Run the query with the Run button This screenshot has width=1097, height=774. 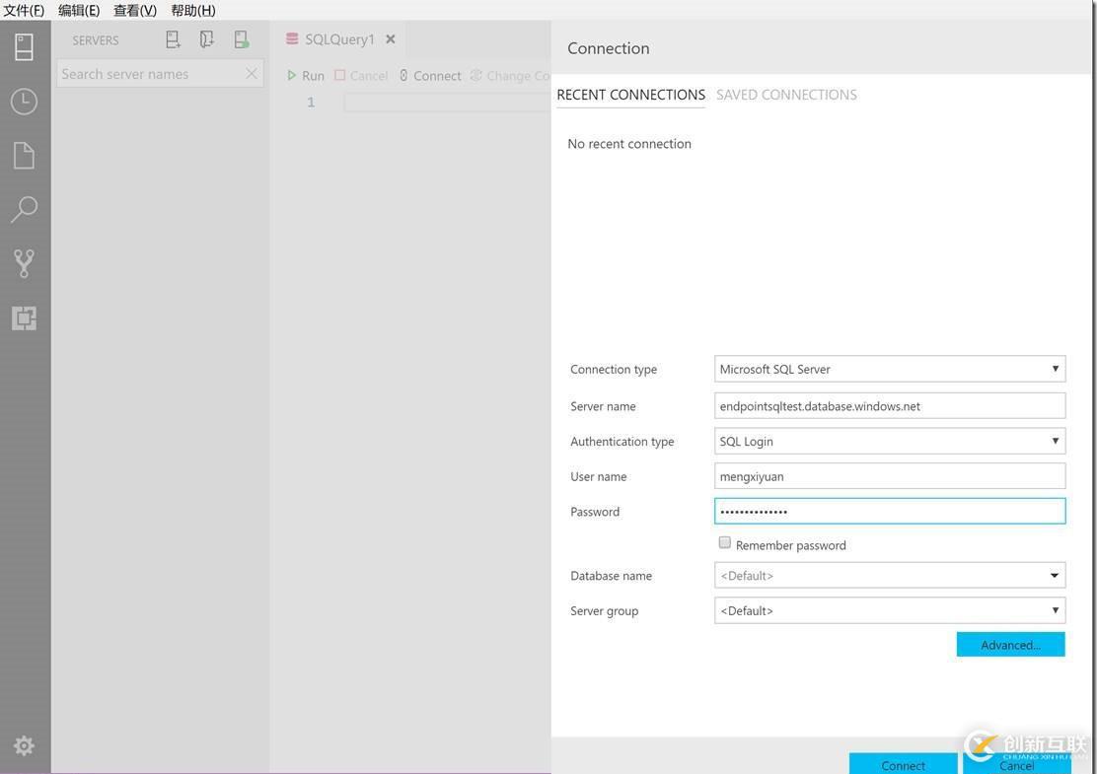tap(306, 76)
